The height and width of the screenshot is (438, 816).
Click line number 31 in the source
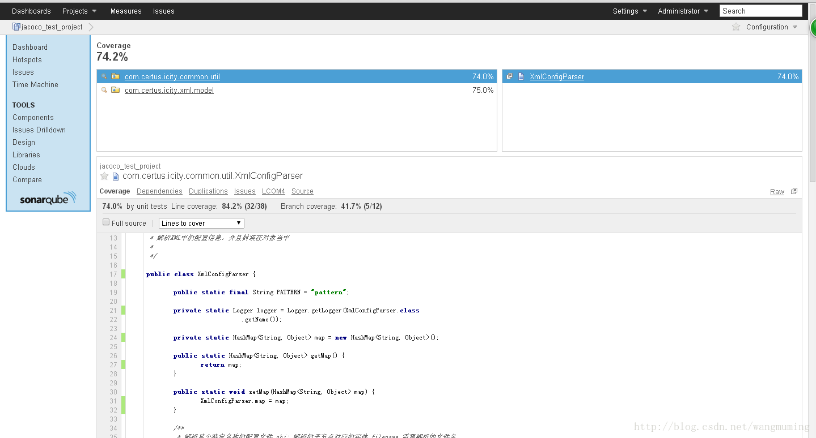(113, 401)
